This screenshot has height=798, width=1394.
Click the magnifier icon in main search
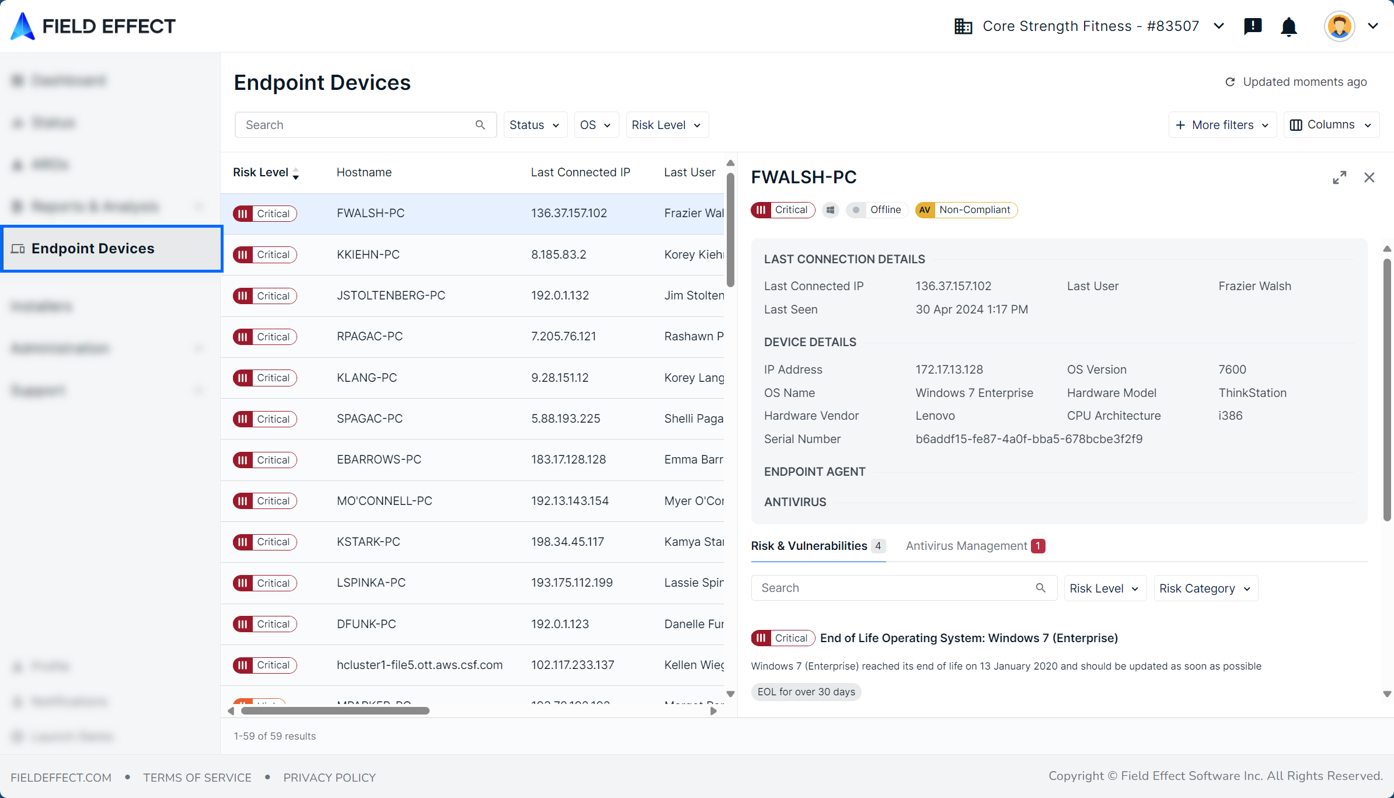(x=480, y=125)
